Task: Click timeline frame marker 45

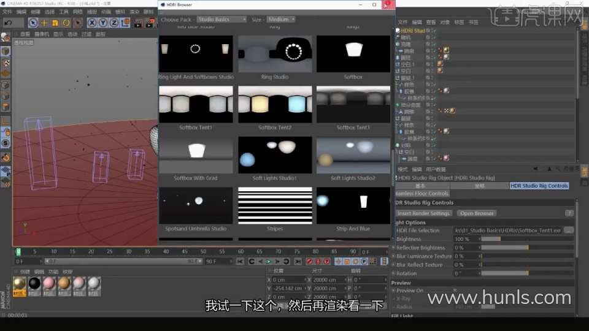Action: (185, 251)
